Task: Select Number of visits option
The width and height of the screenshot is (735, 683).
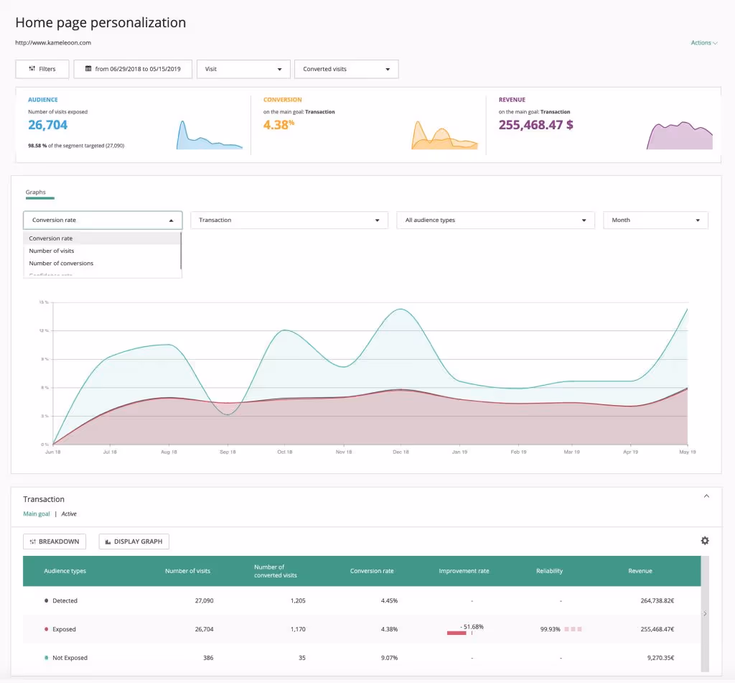Action: pos(102,251)
